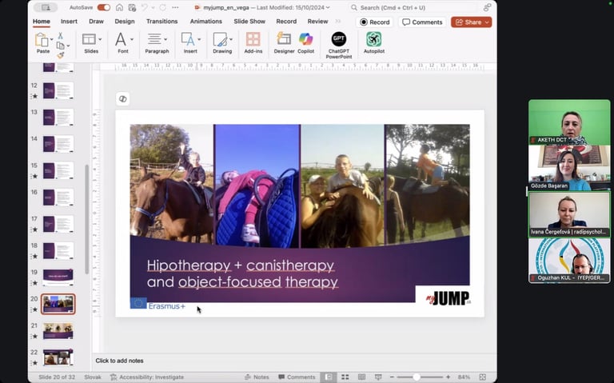Toggle Normal view button in status bar
Screen dimensions: 614x383
pyautogui.click(x=328, y=377)
